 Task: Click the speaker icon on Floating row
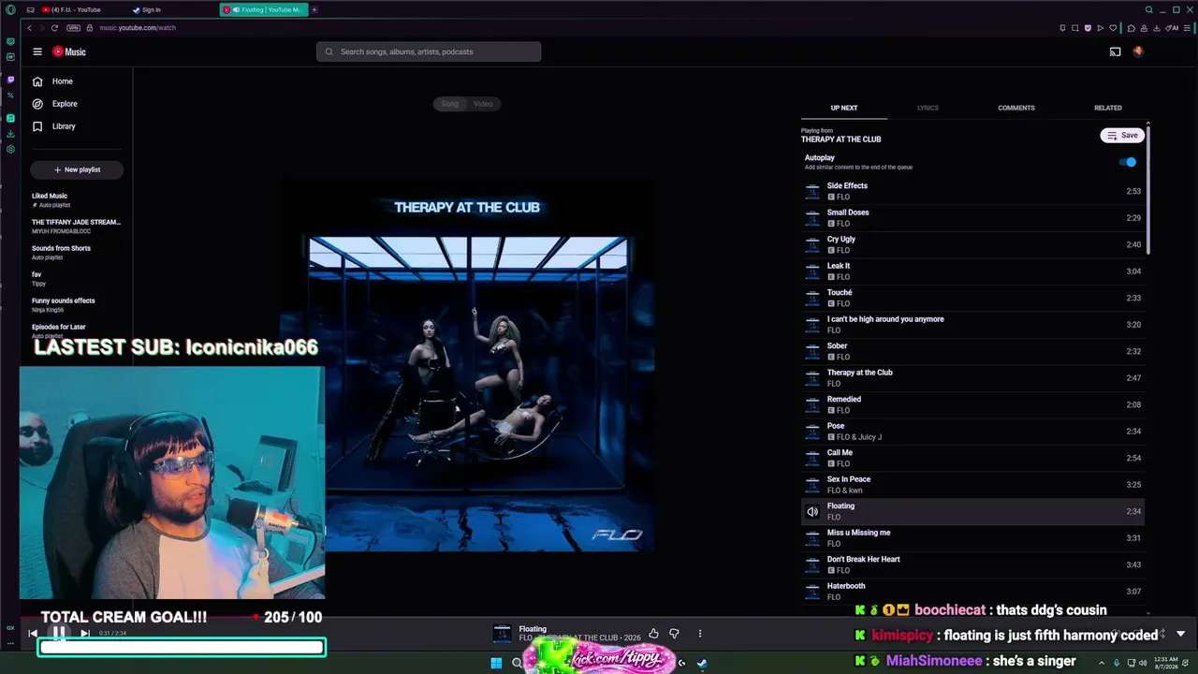click(x=812, y=512)
